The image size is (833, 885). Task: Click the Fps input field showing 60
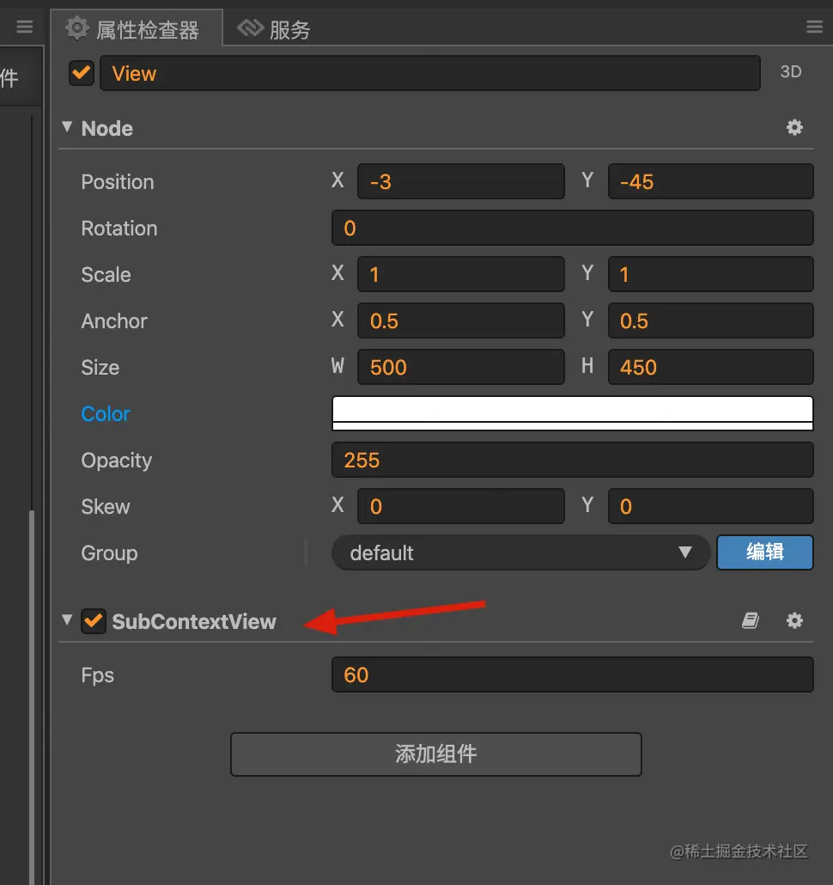click(573, 674)
